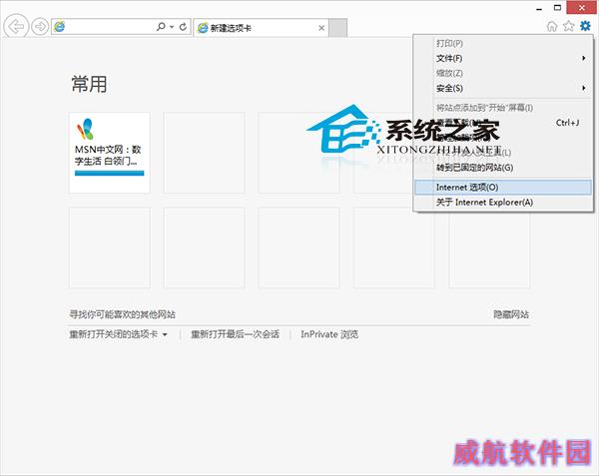Open a new blank tab button
Screen dimensions: 599x476
(x=338, y=28)
